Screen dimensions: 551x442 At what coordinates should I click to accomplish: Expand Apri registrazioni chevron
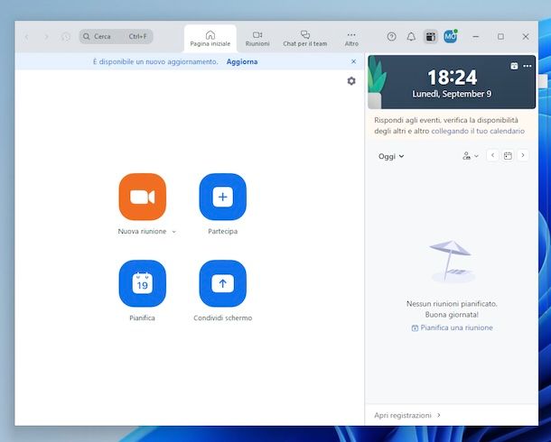pyautogui.click(x=439, y=415)
